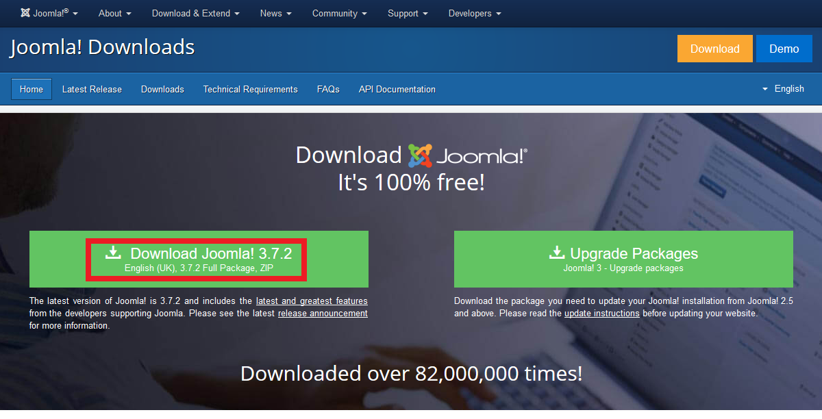Follow the release announcement link
Image resolution: width=822 pixels, height=419 pixels.
point(323,314)
